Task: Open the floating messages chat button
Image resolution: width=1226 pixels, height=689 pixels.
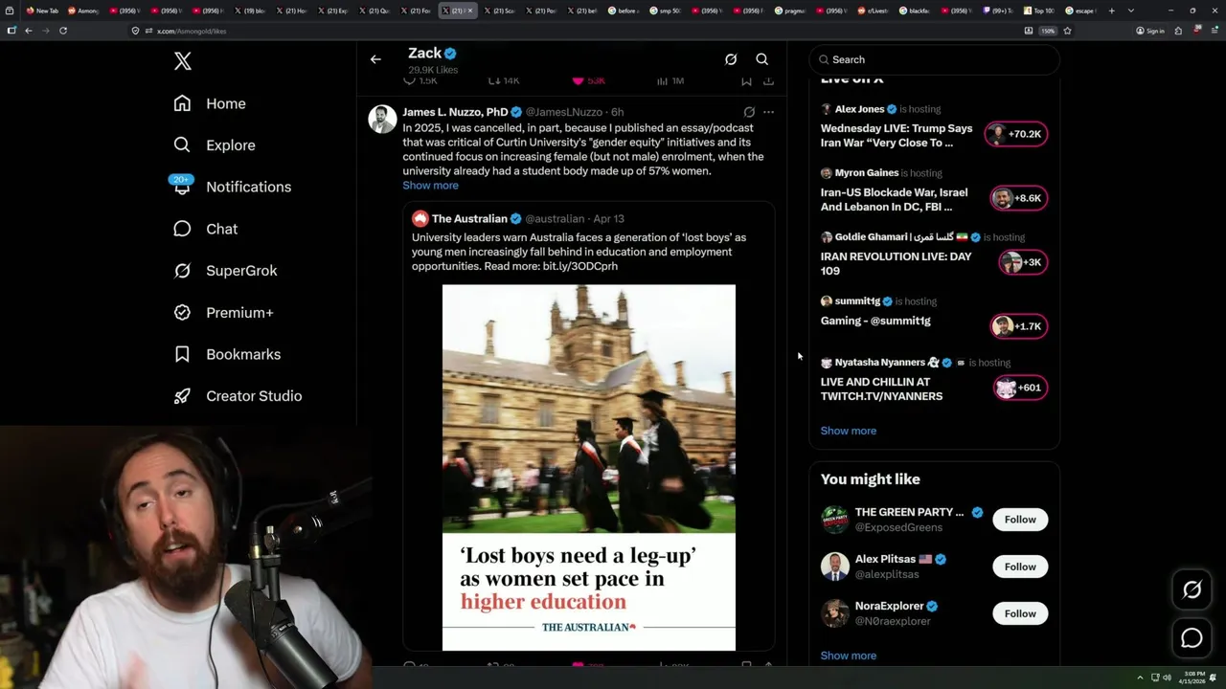Action: pos(1192,637)
